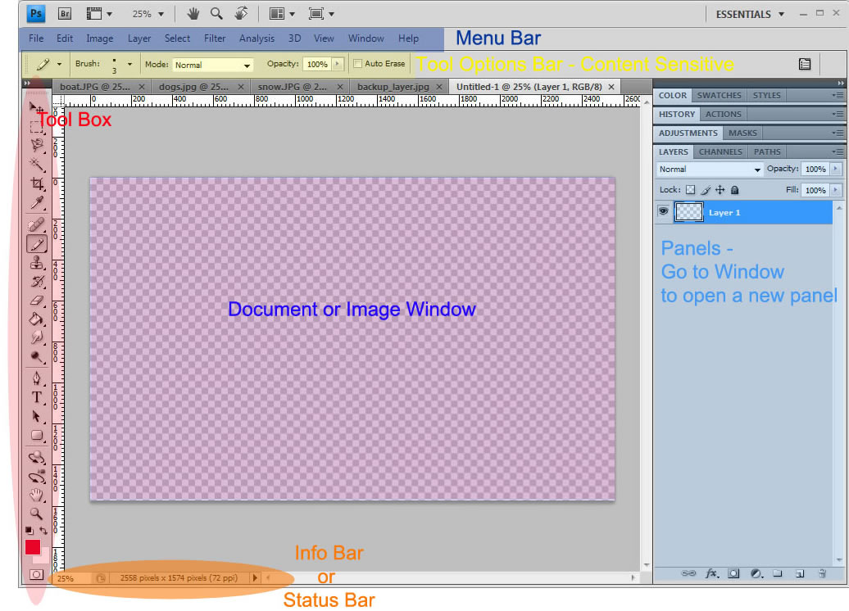Screen dimensions: 849x611
Task: Toggle Lock all padlock icon
Action: point(735,190)
